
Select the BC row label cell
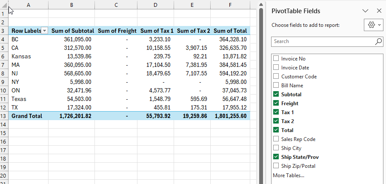point(29,39)
